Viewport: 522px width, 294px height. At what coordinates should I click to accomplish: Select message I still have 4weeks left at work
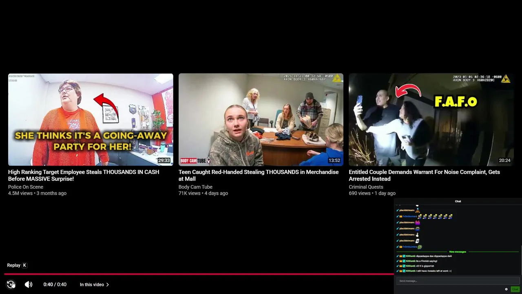tap(434, 271)
